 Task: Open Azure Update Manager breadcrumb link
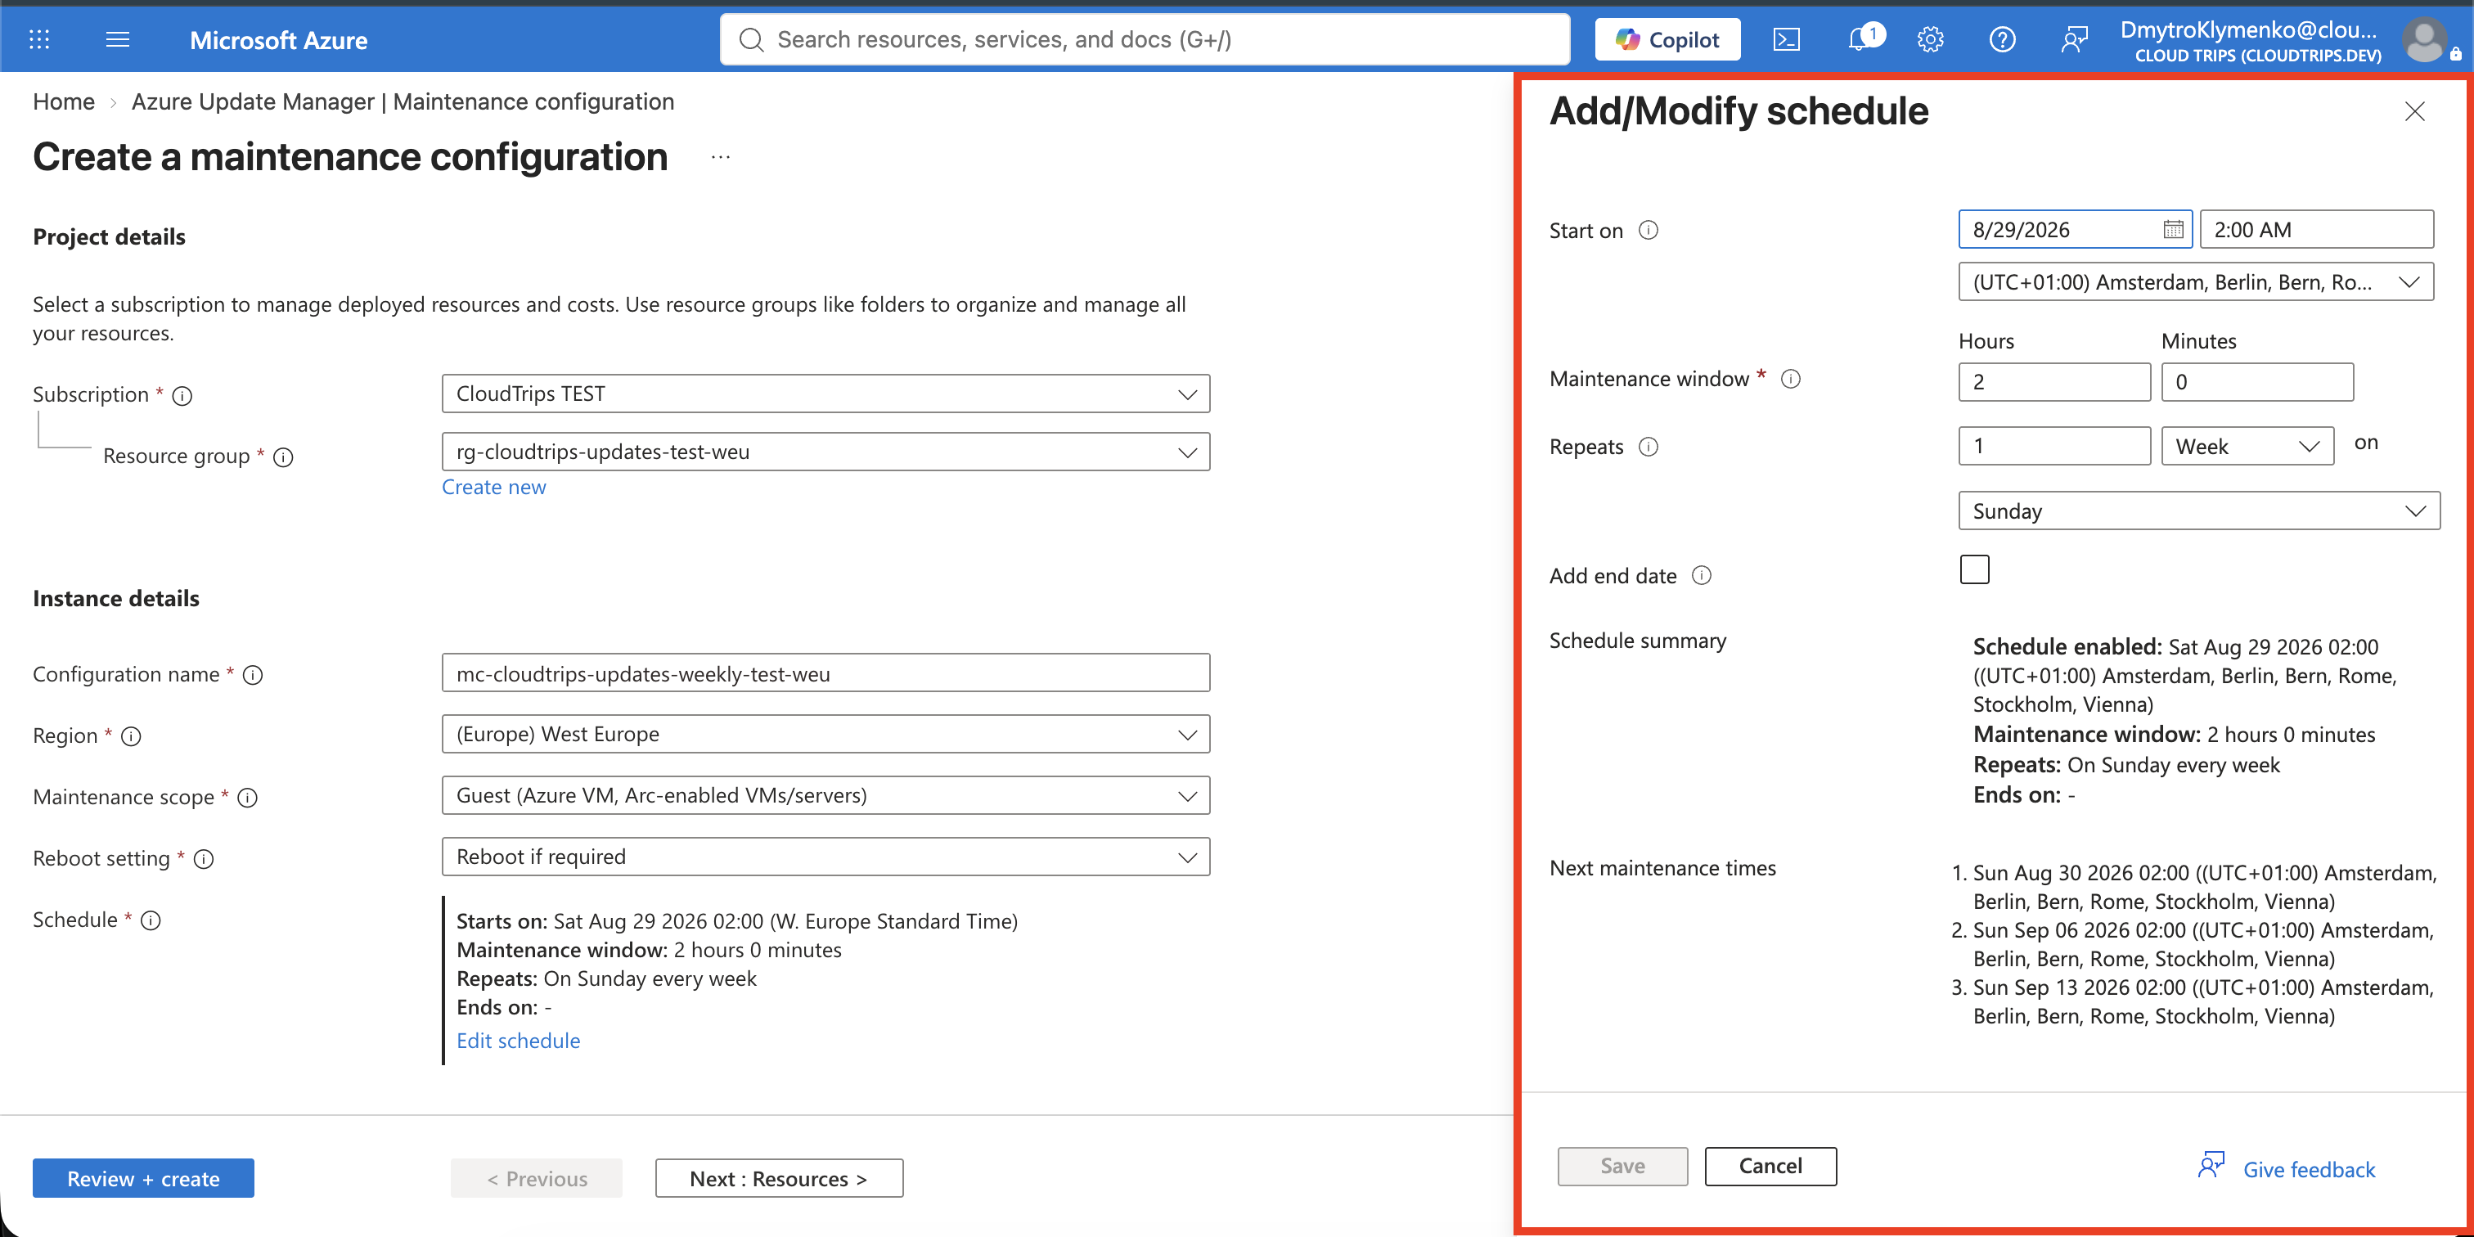pyautogui.click(x=403, y=101)
